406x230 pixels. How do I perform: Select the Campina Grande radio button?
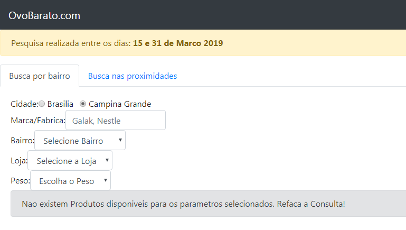(x=82, y=104)
